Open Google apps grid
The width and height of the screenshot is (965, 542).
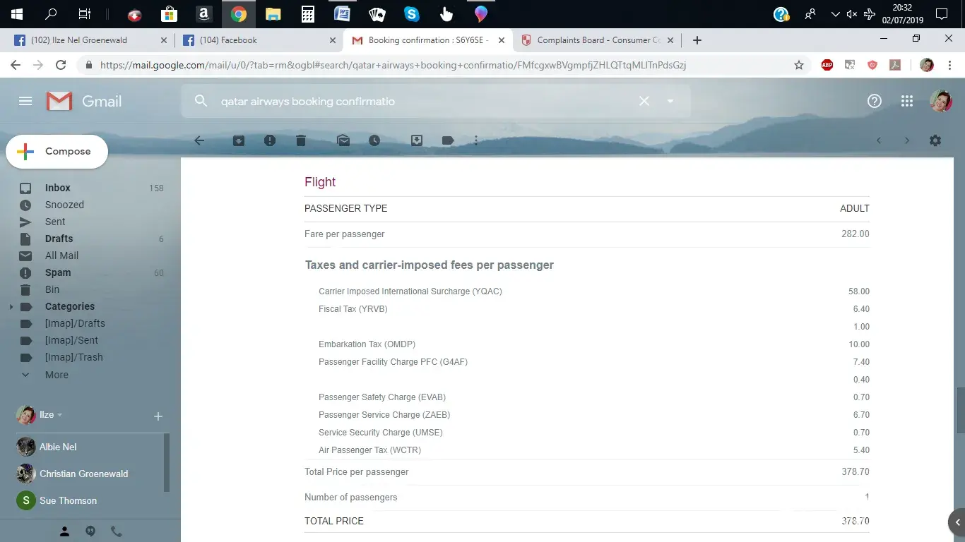pyautogui.click(x=907, y=102)
